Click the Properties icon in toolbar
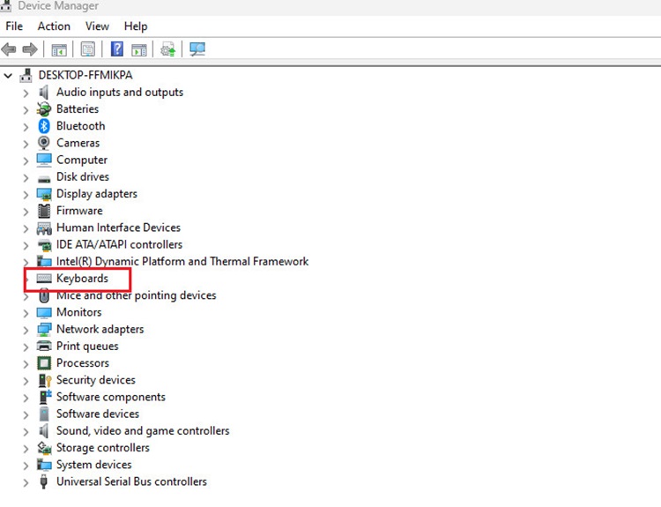The height and width of the screenshot is (507, 661). (x=88, y=49)
